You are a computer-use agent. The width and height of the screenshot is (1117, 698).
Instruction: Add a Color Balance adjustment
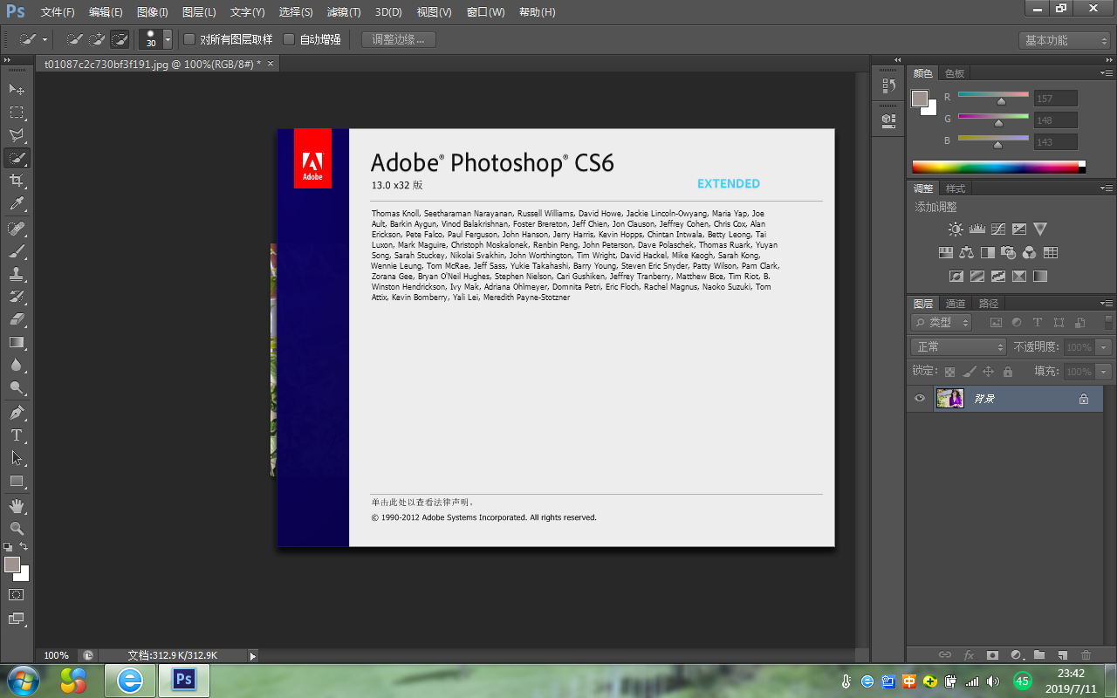[966, 253]
